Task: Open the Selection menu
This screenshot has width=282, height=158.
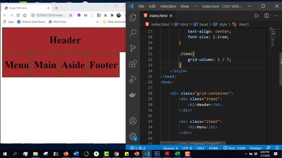Action: pyautogui.click(x=168, y=6)
